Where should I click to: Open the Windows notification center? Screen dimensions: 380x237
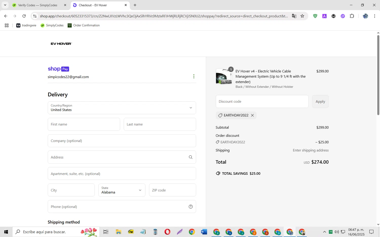tap(371, 232)
